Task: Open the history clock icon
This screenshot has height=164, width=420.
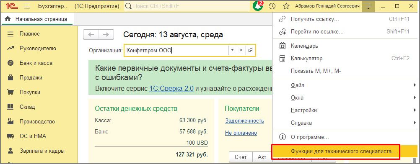Action: point(272,6)
